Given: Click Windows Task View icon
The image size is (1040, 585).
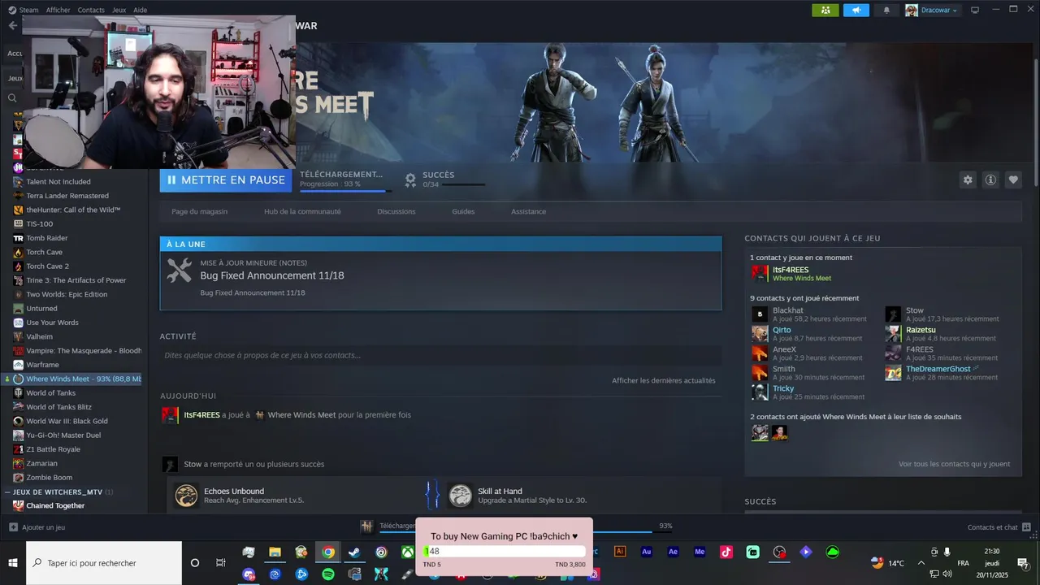Looking at the screenshot, I should tap(220, 563).
